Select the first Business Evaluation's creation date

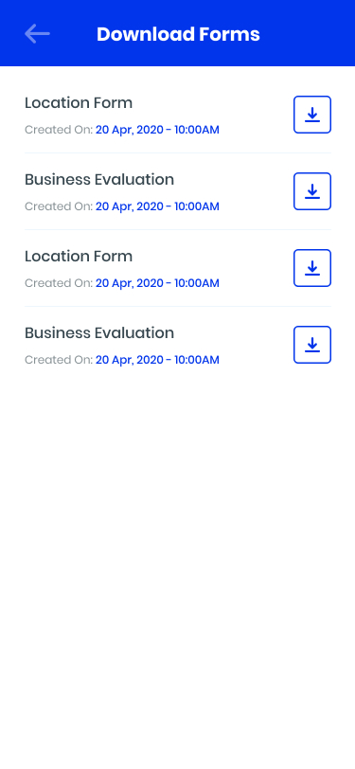pyautogui.click(x=157, y=206)
